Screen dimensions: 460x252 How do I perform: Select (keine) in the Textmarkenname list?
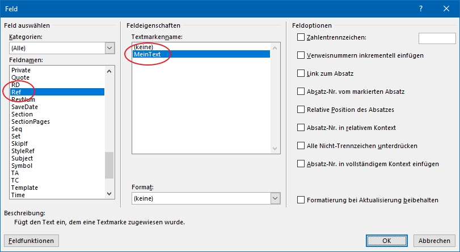[x=144, y=47]
